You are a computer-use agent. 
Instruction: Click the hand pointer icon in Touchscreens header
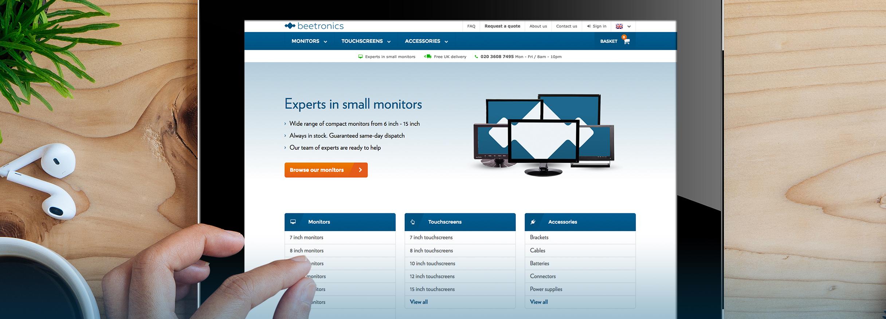coord(413,222)
